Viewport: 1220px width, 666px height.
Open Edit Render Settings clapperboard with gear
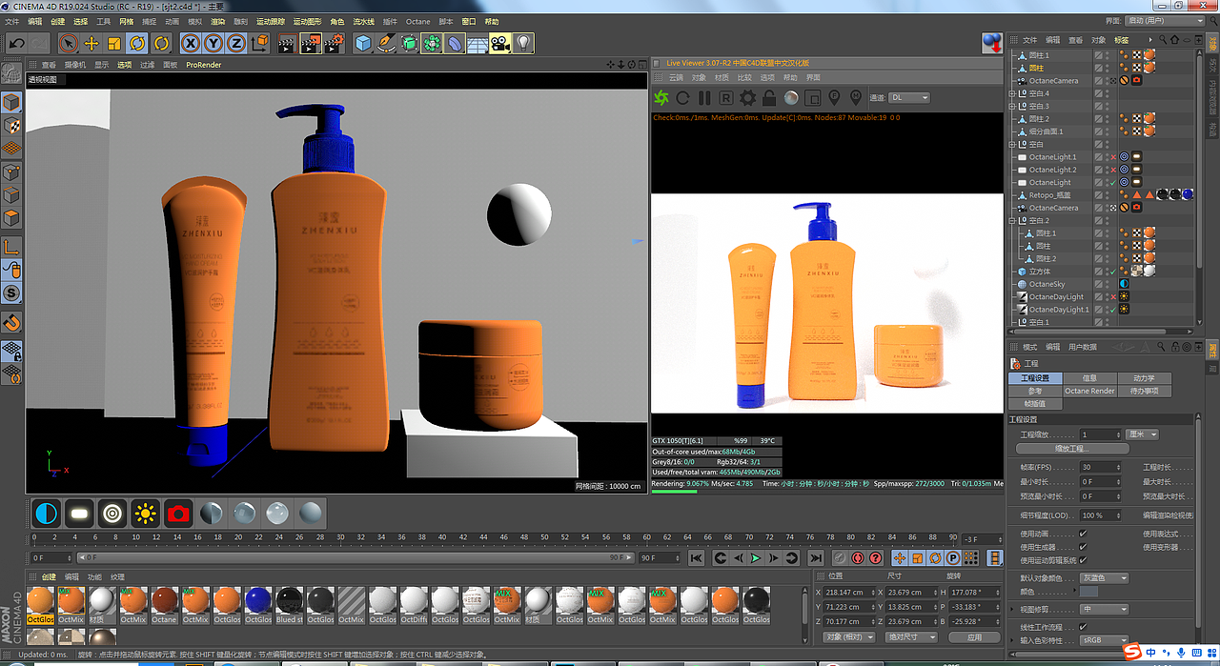[333, 43]
